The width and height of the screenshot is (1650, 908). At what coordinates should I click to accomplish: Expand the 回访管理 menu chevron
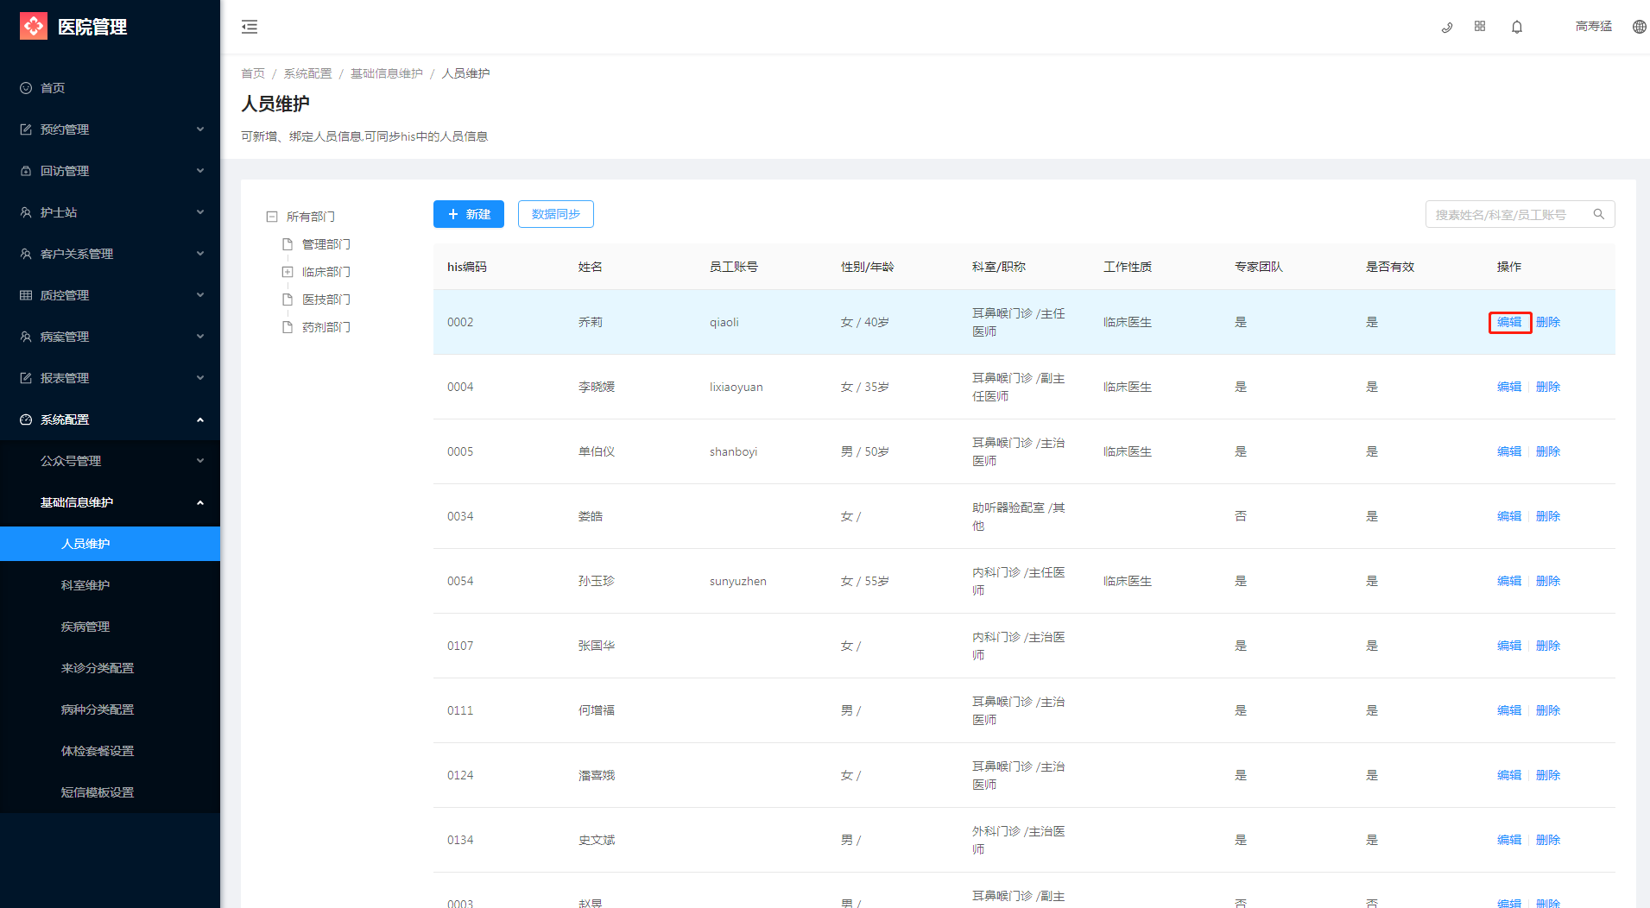click(x=200, y=171)
